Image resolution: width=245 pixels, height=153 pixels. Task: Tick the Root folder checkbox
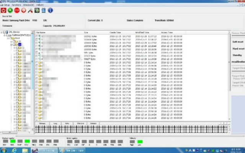pyautogui.click(x=10, y=38)
